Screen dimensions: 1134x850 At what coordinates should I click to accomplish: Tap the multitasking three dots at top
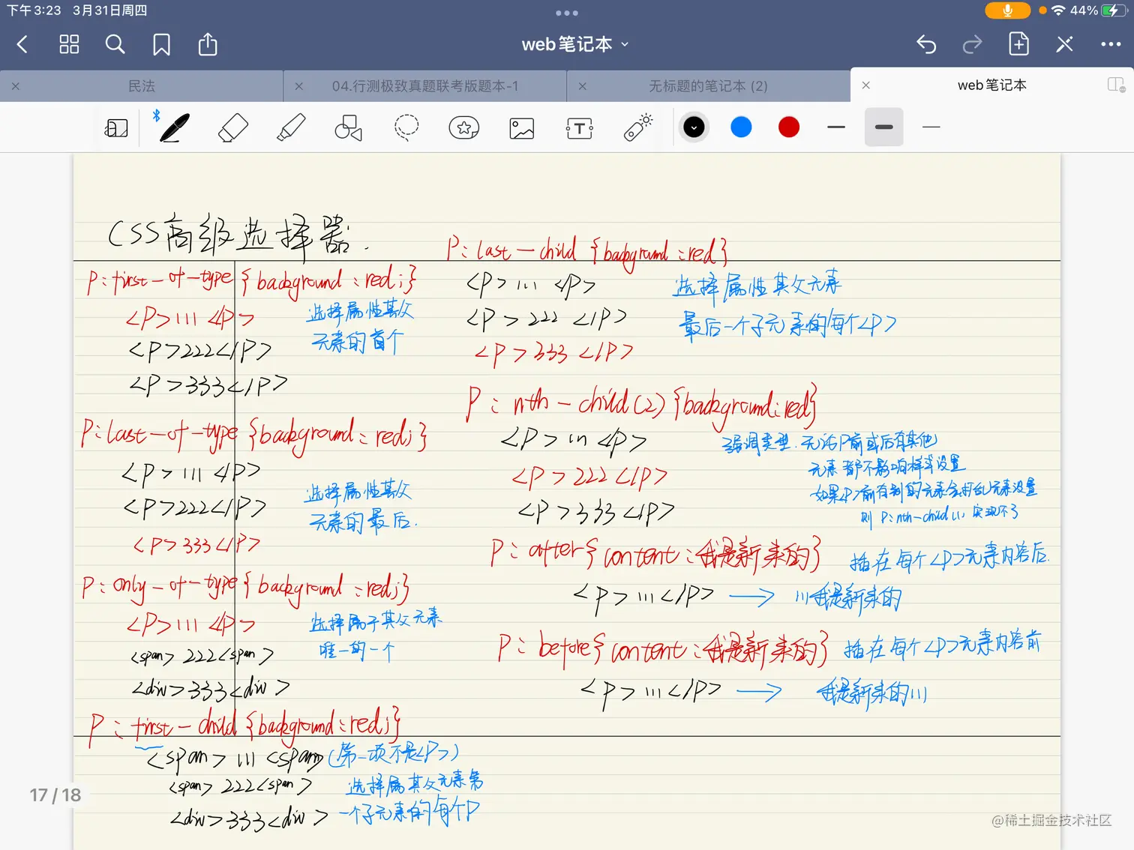[567, 13]
